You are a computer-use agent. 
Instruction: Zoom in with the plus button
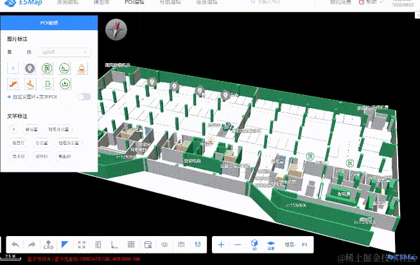click(221, 244)
